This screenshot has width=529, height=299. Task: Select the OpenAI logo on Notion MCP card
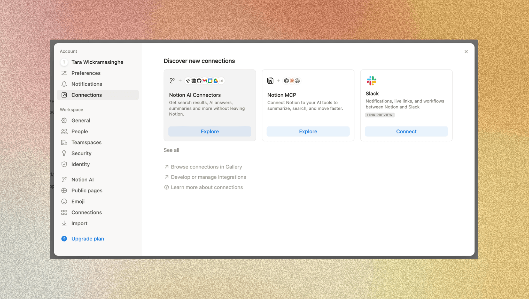tap(298, 81)
